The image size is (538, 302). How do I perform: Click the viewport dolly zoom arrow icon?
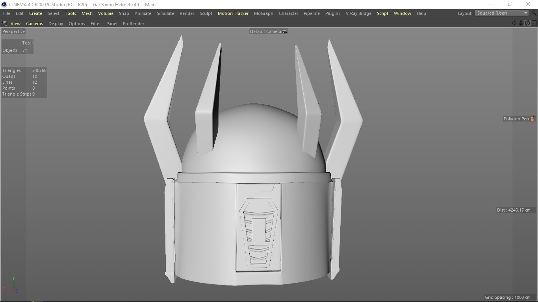[x=521, y=23]
